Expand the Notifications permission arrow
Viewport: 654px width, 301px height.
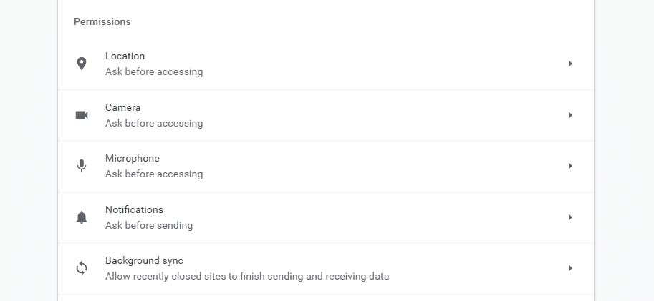tap(570, 217)
